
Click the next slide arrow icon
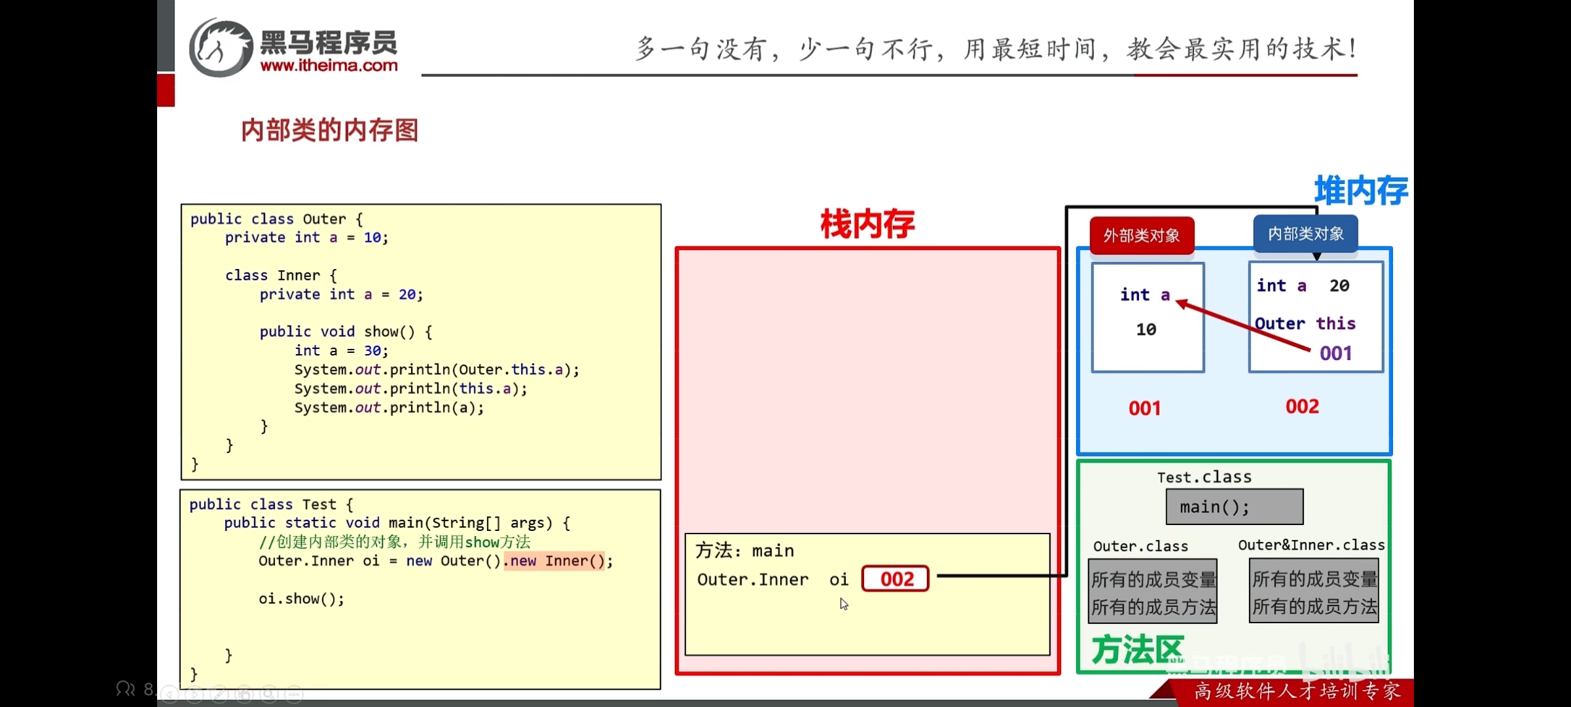click(x=194, y=694)
